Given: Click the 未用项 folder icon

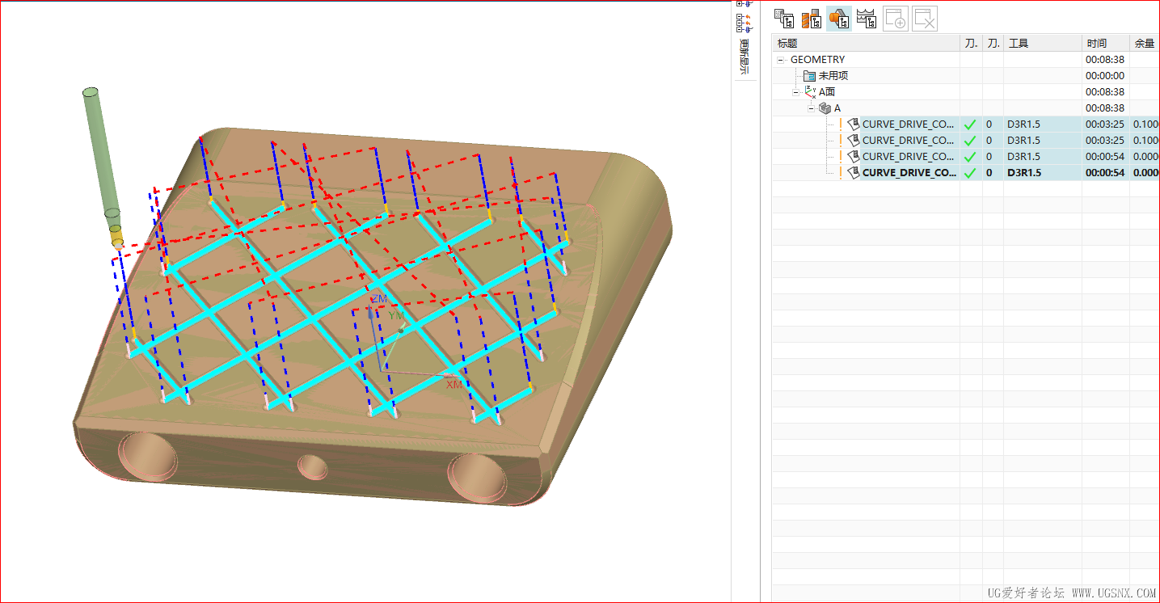Looking at the screenshot, I should [x=809, y=75].
